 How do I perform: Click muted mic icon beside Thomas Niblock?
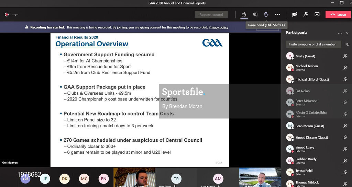345,184
